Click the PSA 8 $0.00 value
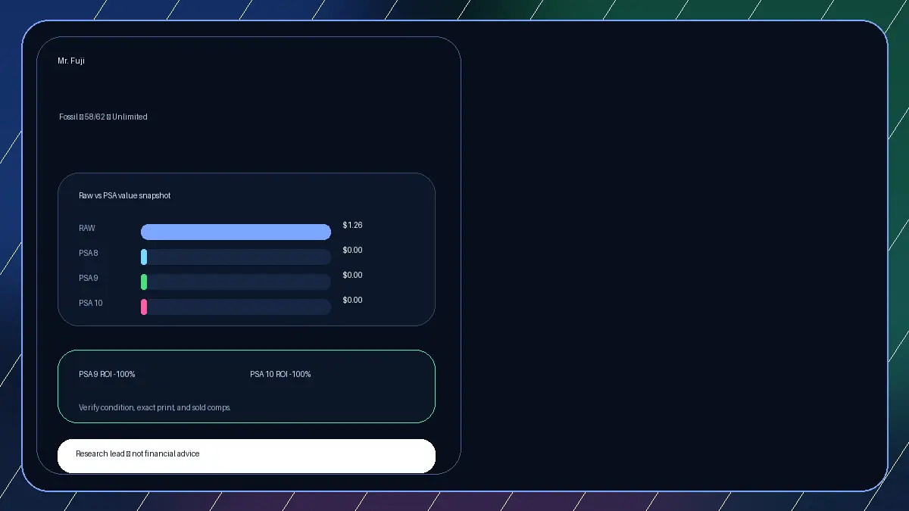The image size is (909, 511). pyautogui.click(x=352, y=250)
